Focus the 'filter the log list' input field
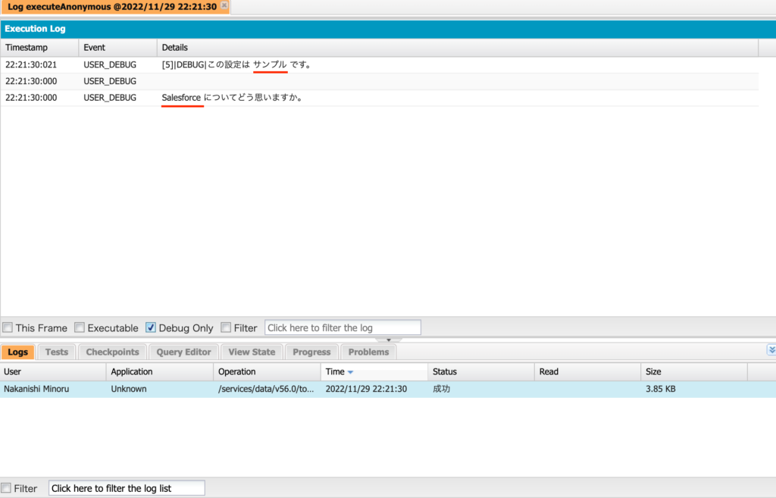The height and width of the screenshot is (498, 776). pos(127,488)
